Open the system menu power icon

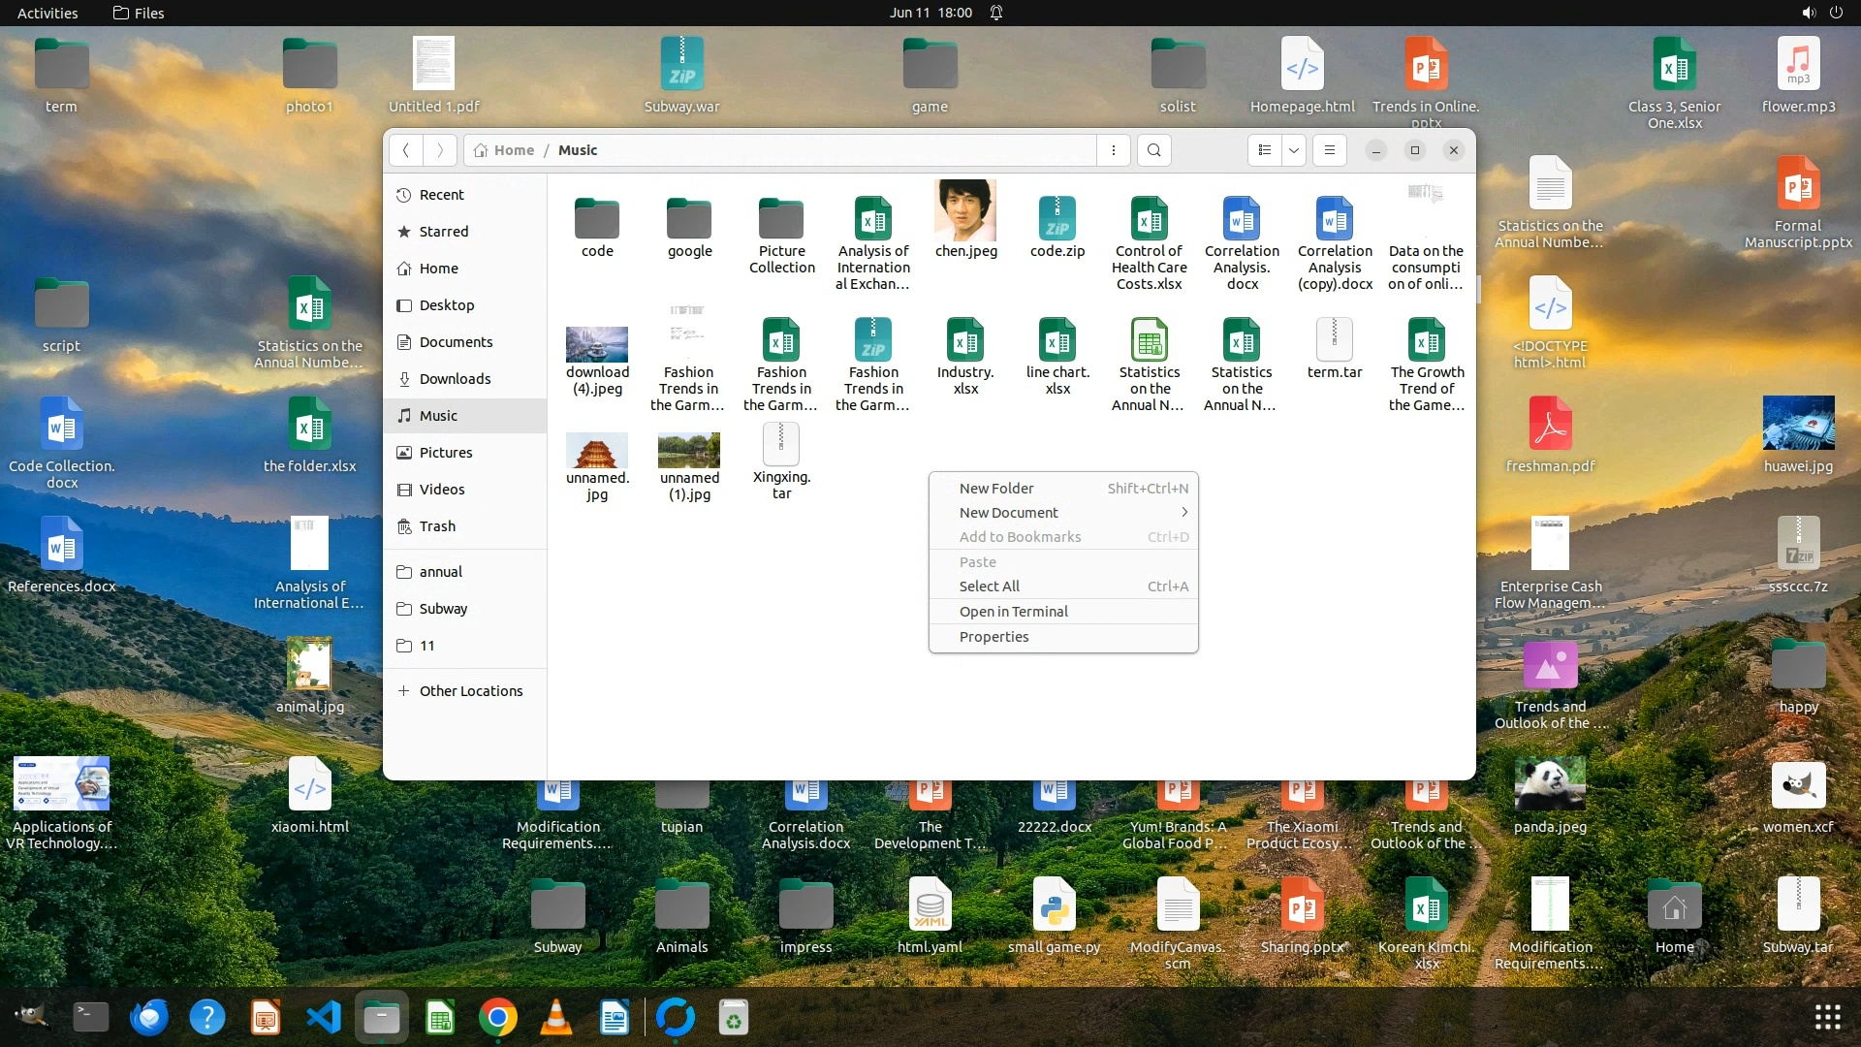(x=1836, y=13)
